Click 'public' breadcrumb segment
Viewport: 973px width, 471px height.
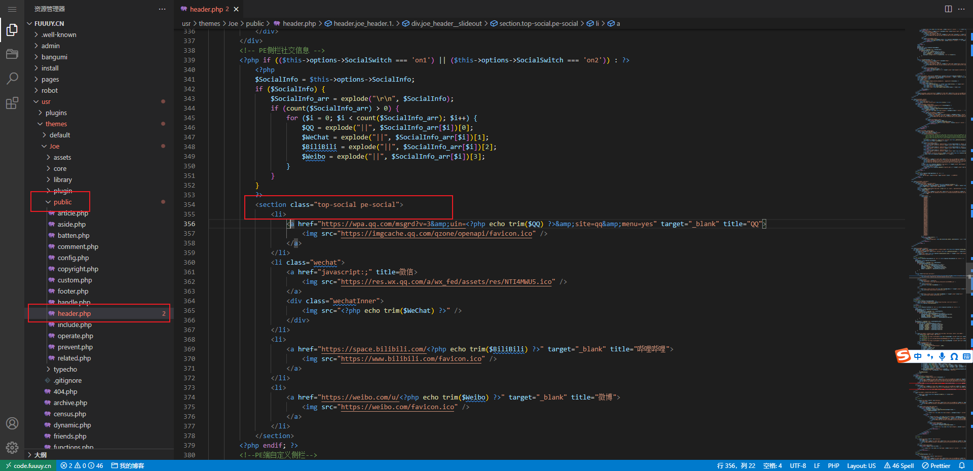click(x=255, y=23)
